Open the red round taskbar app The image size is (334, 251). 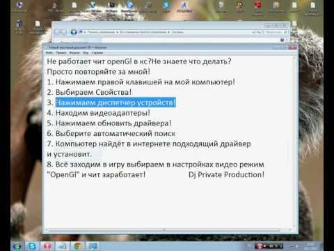click(x=47, y=246)
